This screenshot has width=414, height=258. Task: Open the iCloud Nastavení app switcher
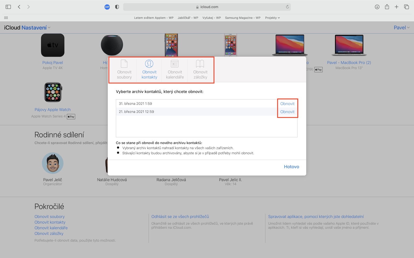click(x=27, y=28)
